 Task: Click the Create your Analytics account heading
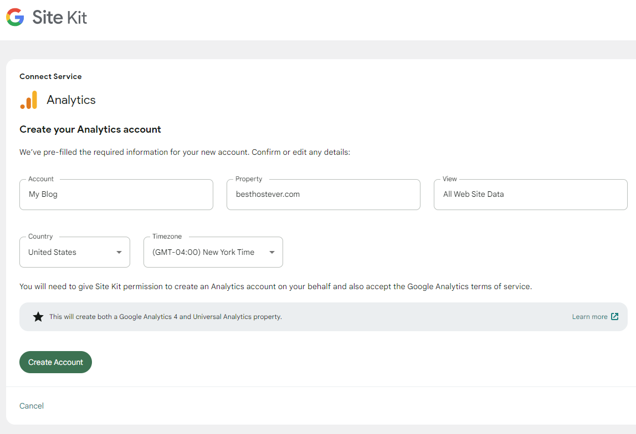click(90, 129)
